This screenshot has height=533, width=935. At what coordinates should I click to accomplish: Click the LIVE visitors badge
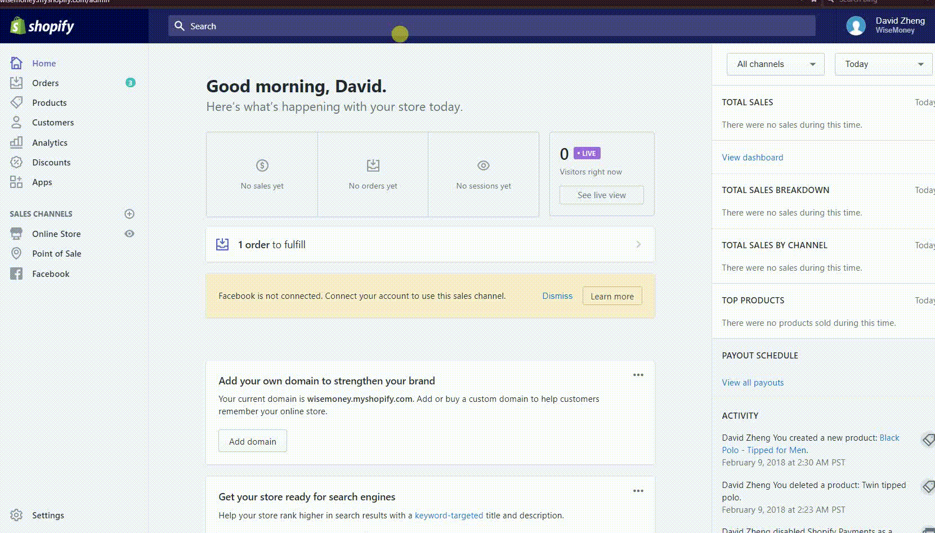tap(587, 153)
